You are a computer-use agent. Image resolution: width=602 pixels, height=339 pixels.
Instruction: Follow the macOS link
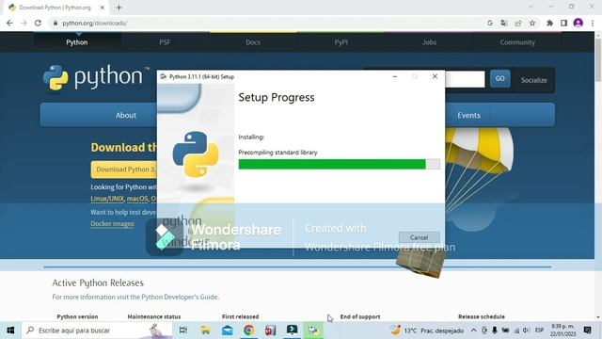click(137, 199)
